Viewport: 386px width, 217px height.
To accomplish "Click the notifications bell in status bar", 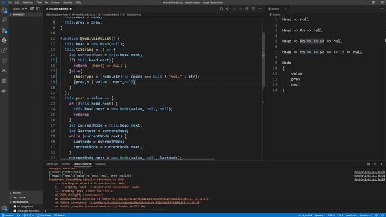I will pos(382,215).
